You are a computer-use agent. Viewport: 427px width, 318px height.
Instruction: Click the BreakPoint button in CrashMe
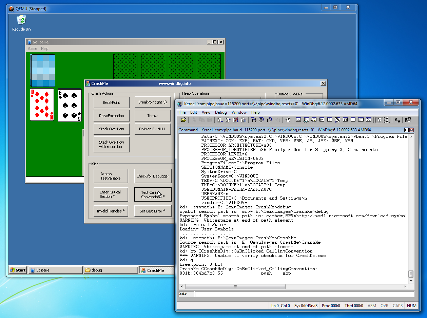[112, 102]
